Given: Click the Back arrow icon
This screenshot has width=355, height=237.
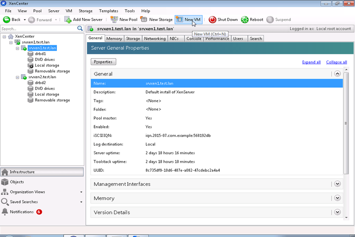Looking at the screenshot, I should pyautogui.click(x=7, y=20).
